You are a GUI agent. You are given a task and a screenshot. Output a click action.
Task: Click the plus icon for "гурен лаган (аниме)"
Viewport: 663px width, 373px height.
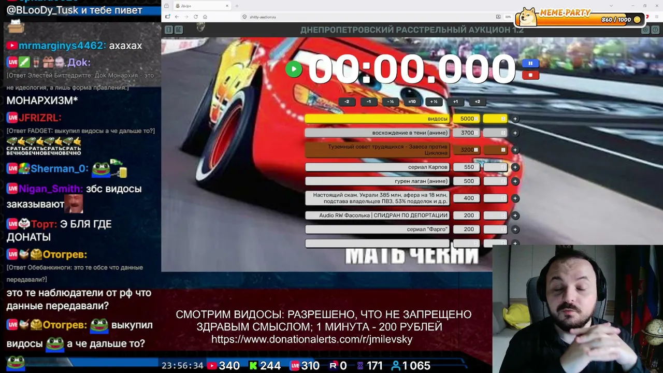pyautogui.click(x=515, y=181)
